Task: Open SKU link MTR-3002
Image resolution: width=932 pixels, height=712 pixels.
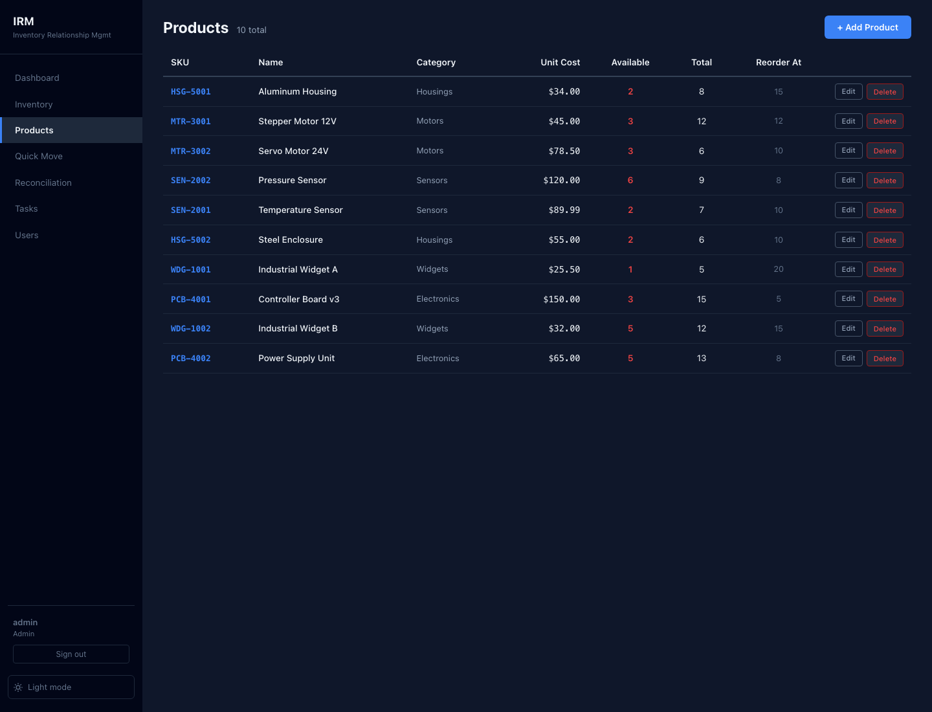Action: coord(190,151)
